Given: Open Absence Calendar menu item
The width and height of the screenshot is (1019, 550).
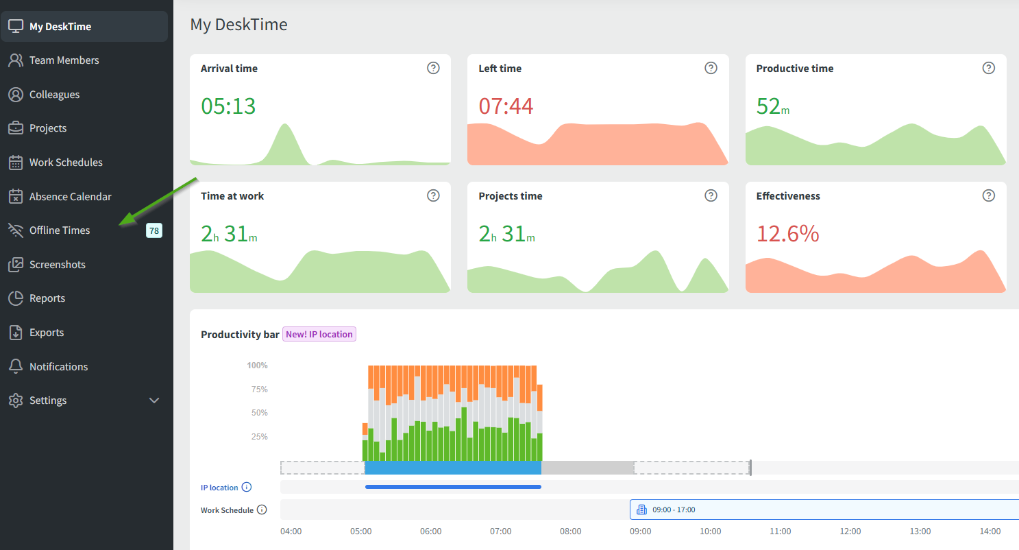Looking at the screenshot, I should [70, 197].
